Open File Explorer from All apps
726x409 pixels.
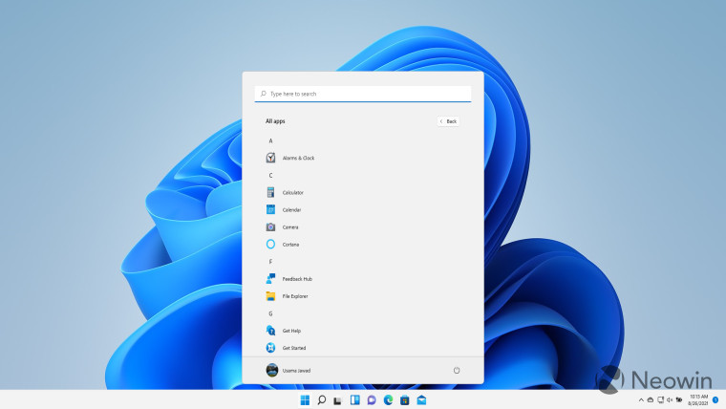click(x=288, y=296)
